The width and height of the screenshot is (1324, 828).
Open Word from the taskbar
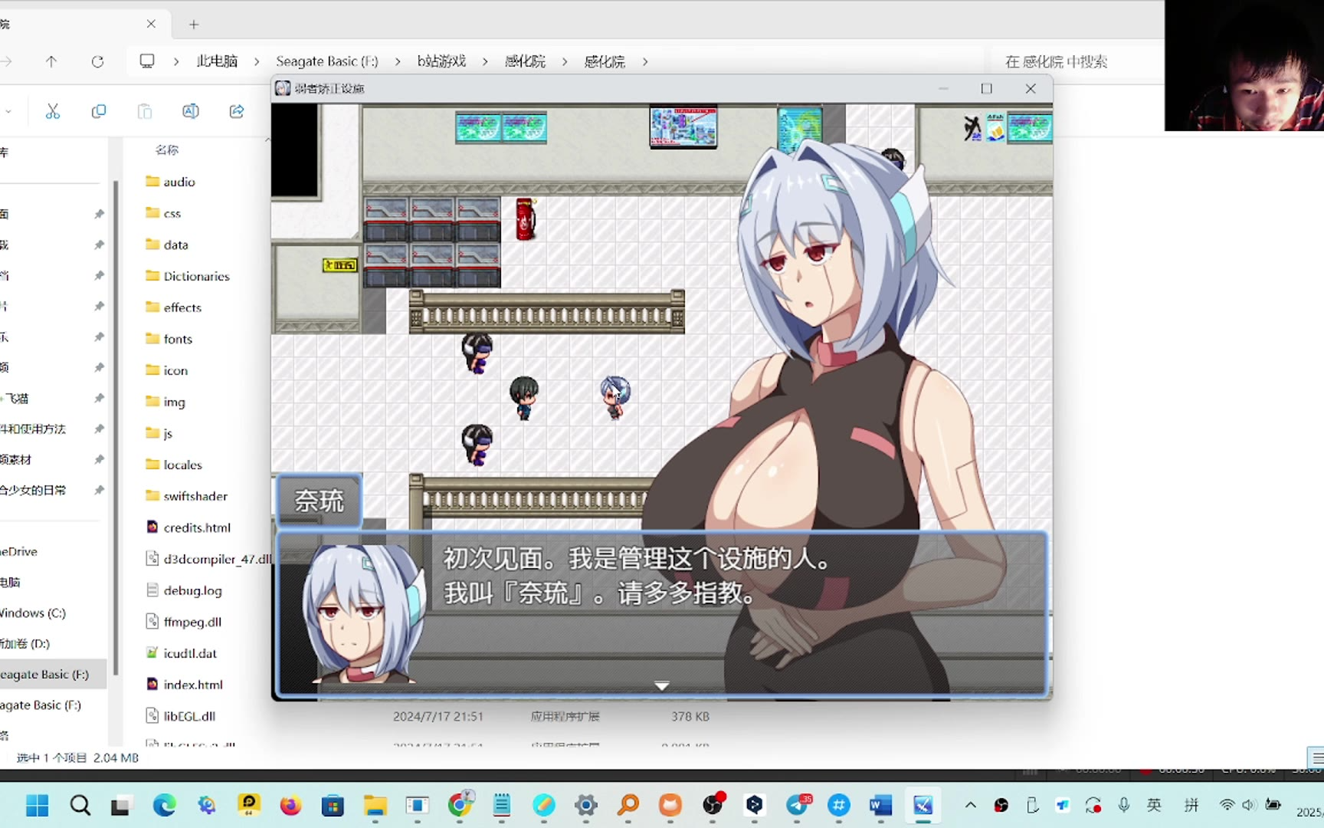[880, 805]
